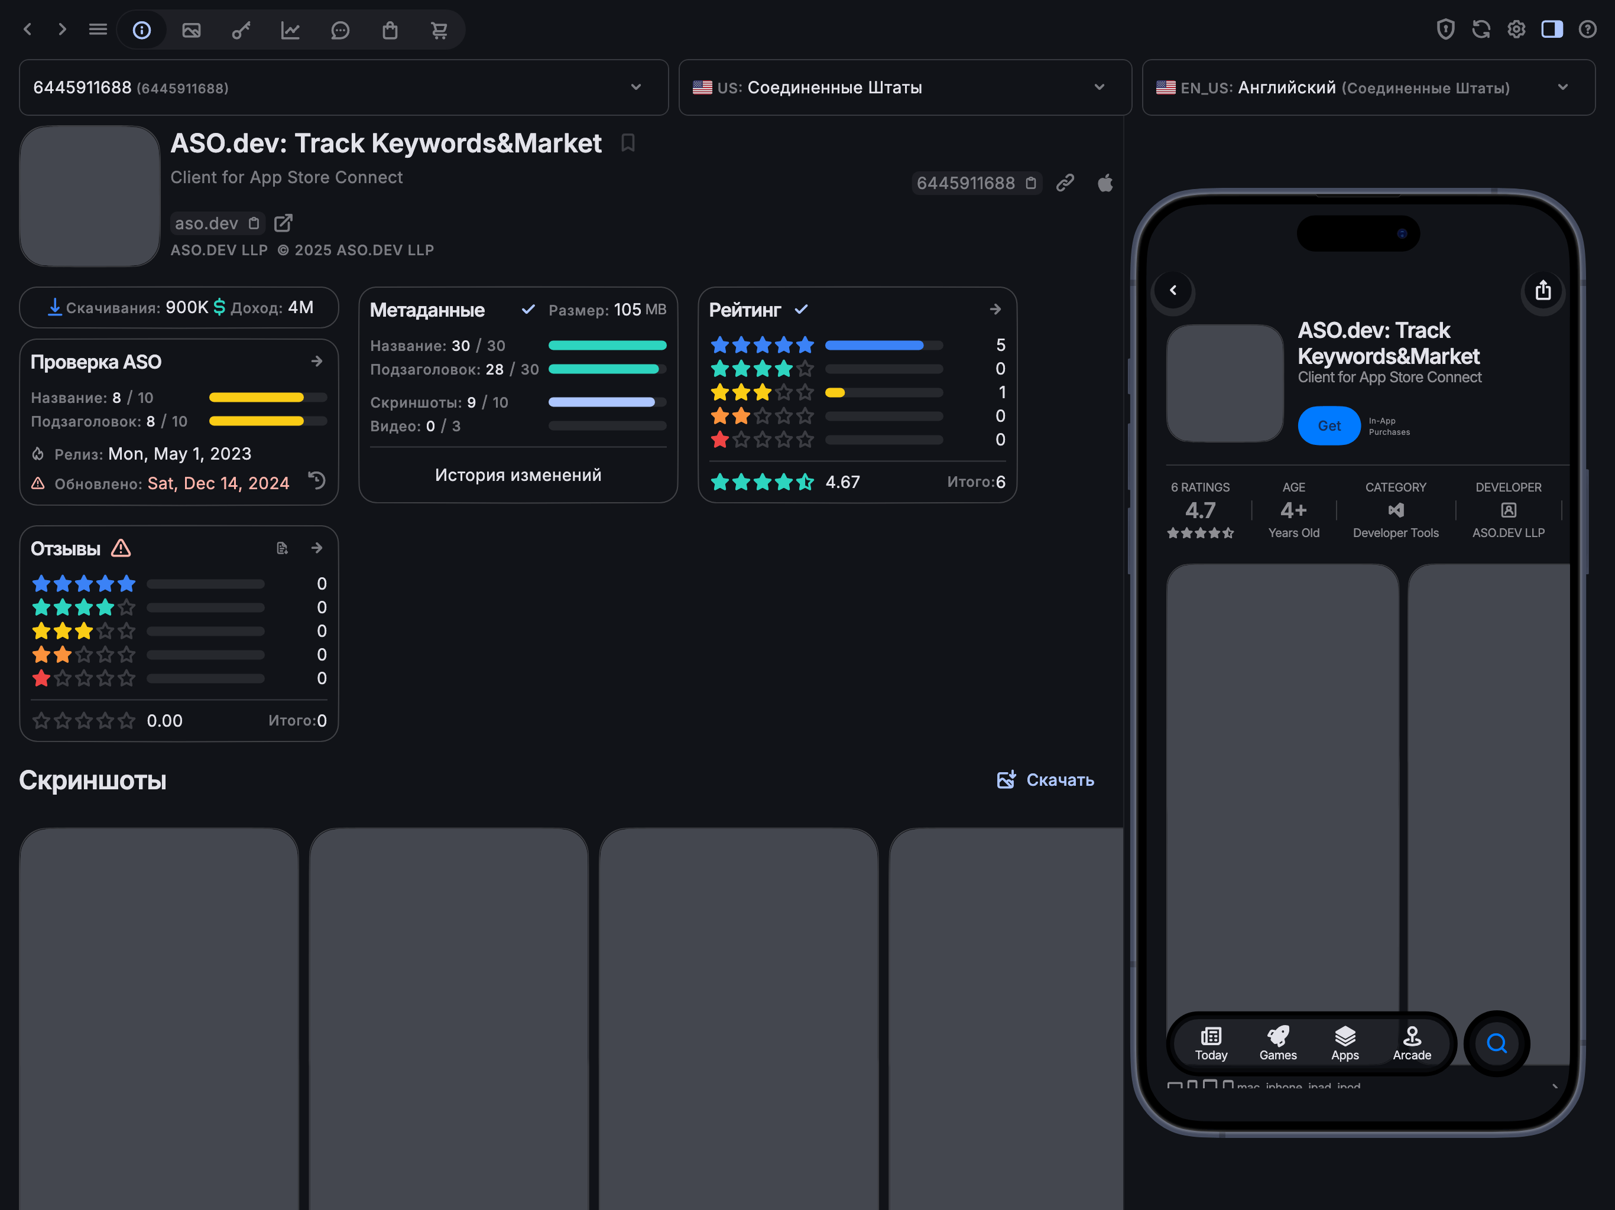Click the Доход 4M revenue stat
The image size is (1615, 1210).
coord(264,307)
